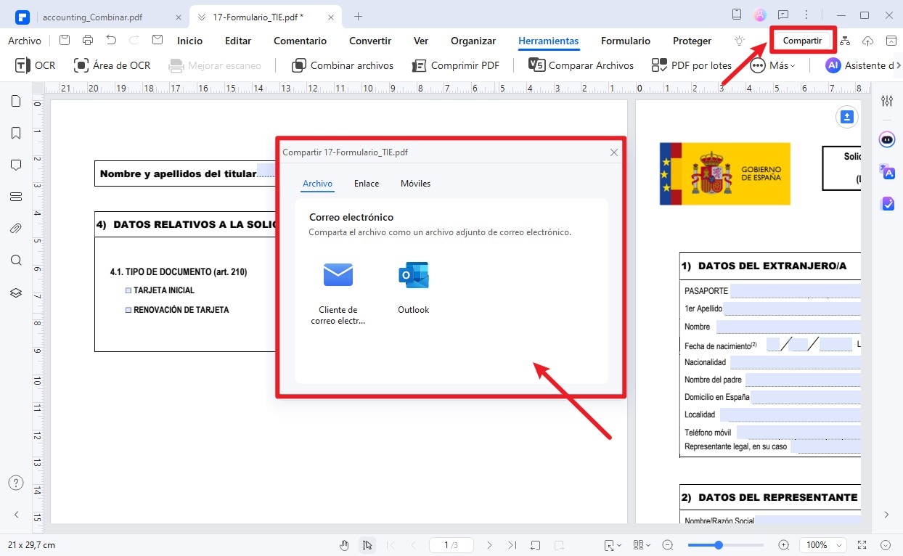Click the PASAPORTE form field
Image resolution: width=903 pixels, height=556 pixels.
point(795,291)
